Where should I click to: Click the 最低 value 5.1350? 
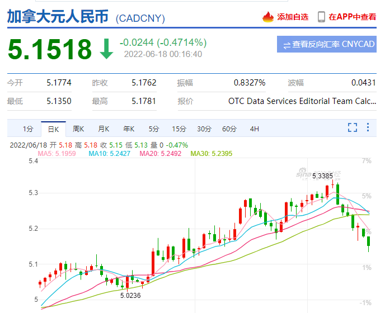pyautogui.click(x=59, y=101)
